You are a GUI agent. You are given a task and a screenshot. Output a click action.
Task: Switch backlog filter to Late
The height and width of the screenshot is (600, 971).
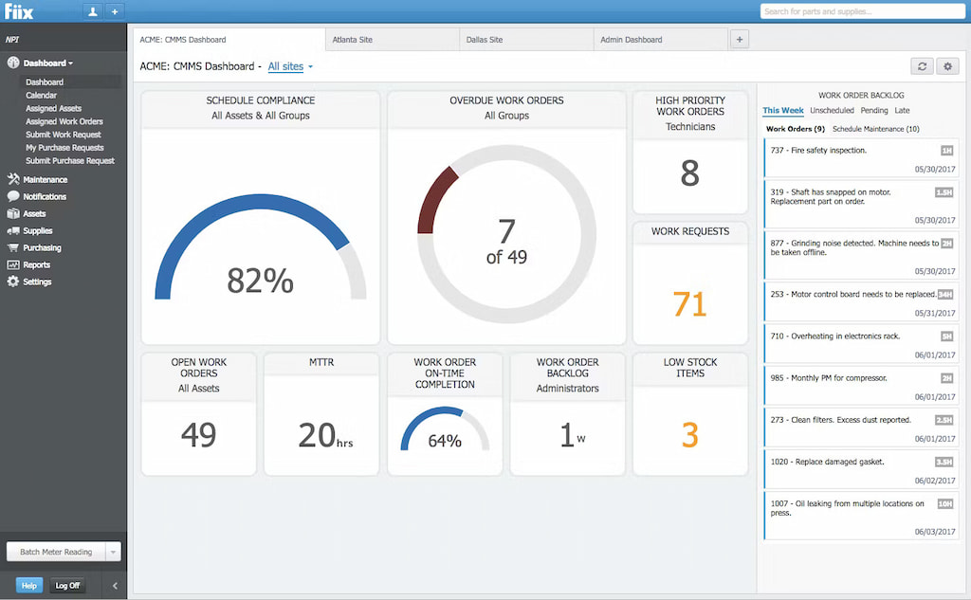pyautogui.click(x=901, y=110)
